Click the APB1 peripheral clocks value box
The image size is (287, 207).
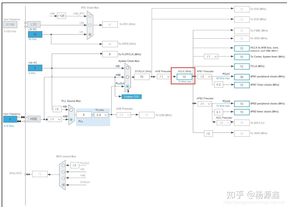pyautogui.click(x=242, y=77)
